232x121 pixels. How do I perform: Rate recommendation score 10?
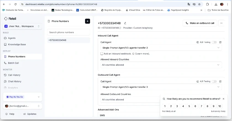coord(220,106)
